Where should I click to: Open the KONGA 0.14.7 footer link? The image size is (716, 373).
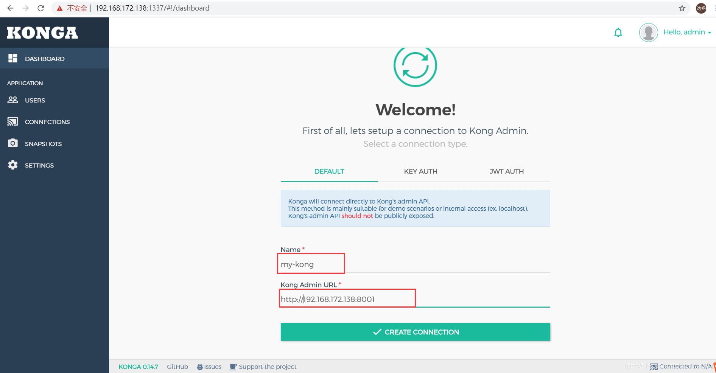(139, 367)
